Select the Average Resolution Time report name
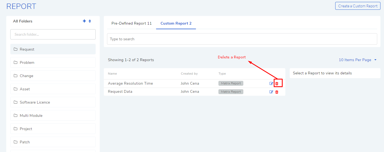This screenshot has width=384, height=152. 130,83
